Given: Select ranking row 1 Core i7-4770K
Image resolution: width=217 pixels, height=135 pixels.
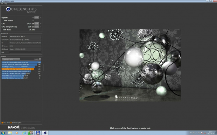Looking at the screenshot, I should (x=21, y=62).
